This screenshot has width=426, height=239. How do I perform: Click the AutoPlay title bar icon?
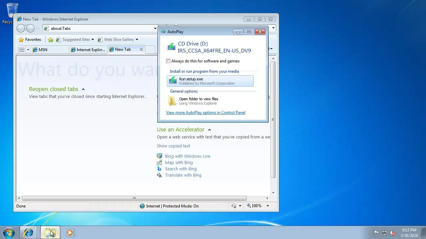[x=163, y=32]
